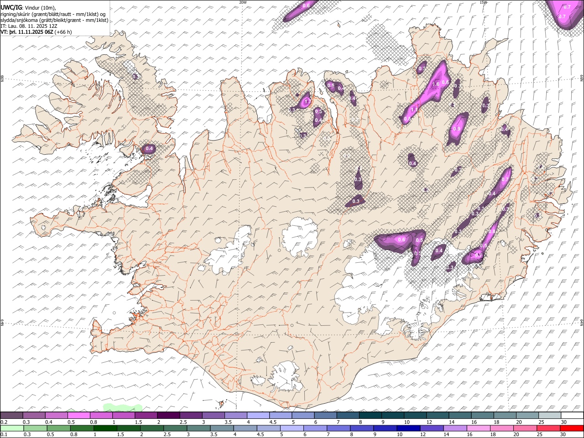Screen dimensions: 584x438
Task: Click the 0.9 snowfall value in the northeast
Action: pos(457,129)
